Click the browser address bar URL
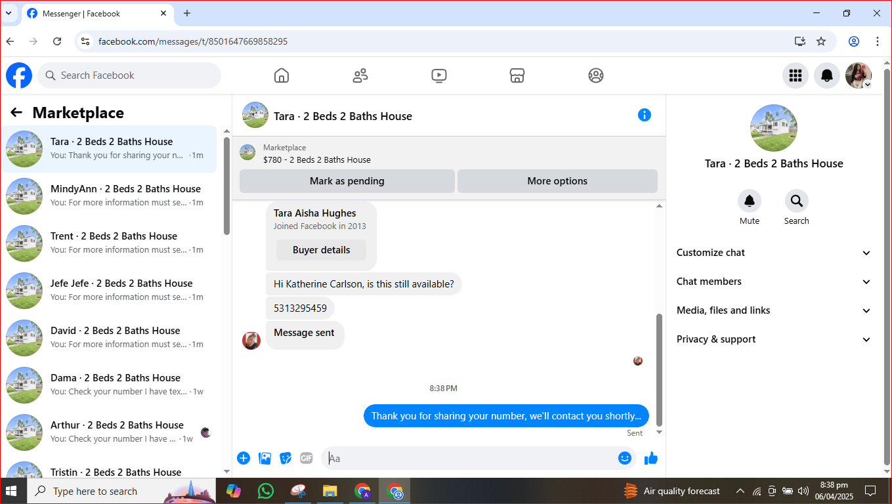The image size is (892, 504). pyautogui.click(x=193, y=41)
